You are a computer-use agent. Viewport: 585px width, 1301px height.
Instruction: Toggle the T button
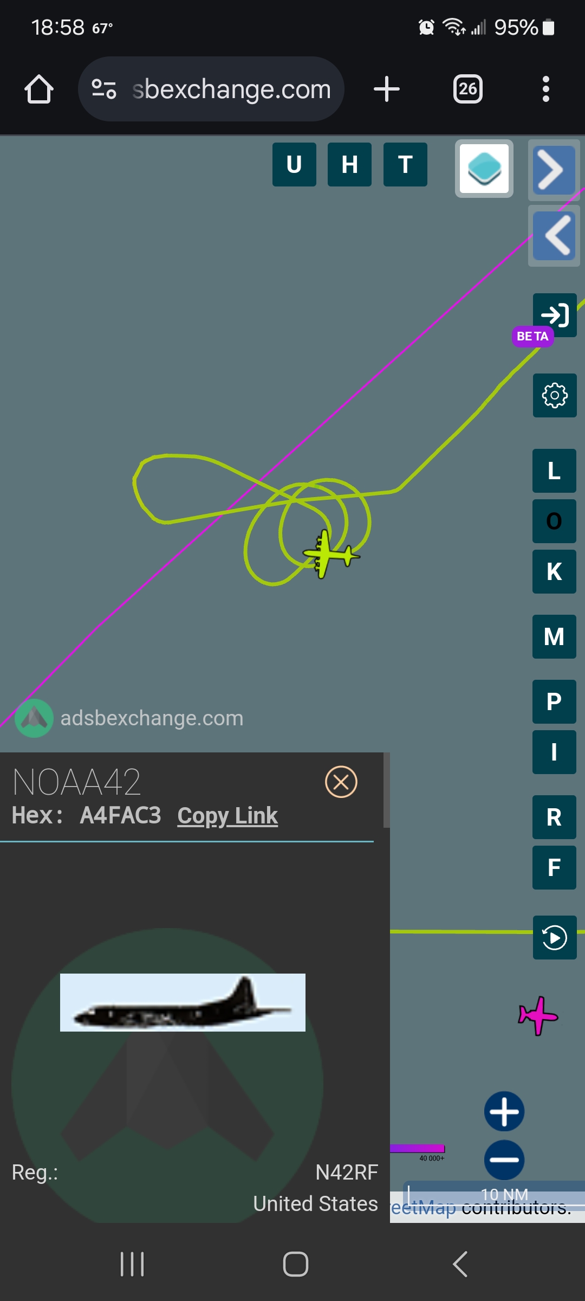405,164
